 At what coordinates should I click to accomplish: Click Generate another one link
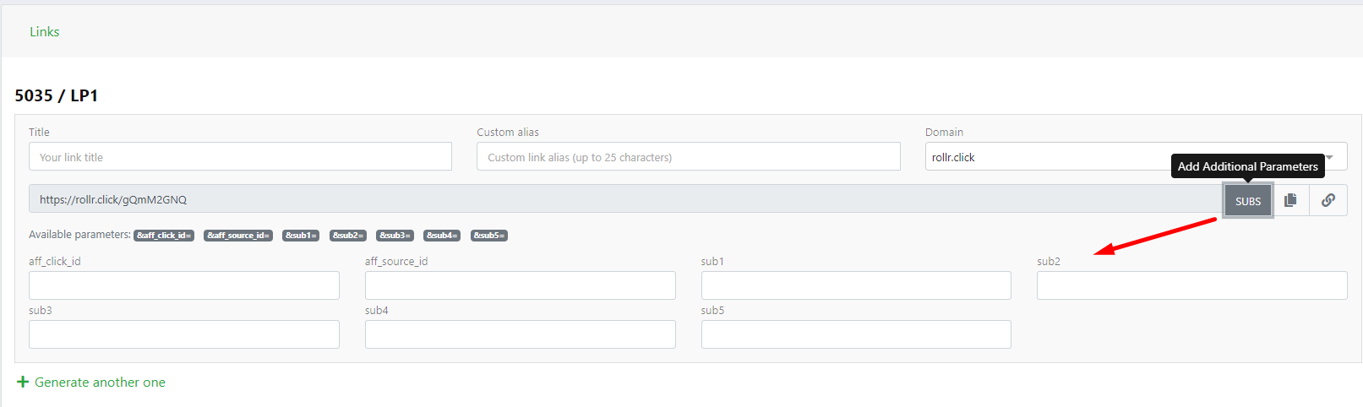(100, 383)
